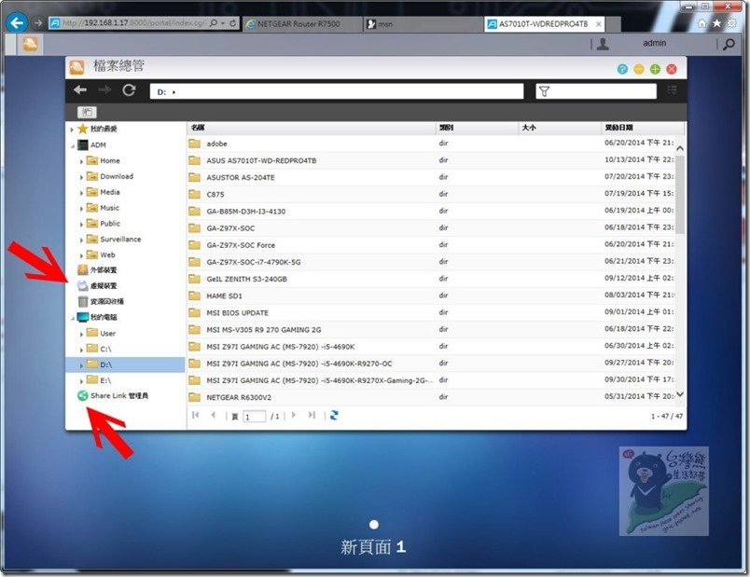Open browser tools gear menu
Image resolution: width=750 pixels, height=577 pixels.
(732, 23)
